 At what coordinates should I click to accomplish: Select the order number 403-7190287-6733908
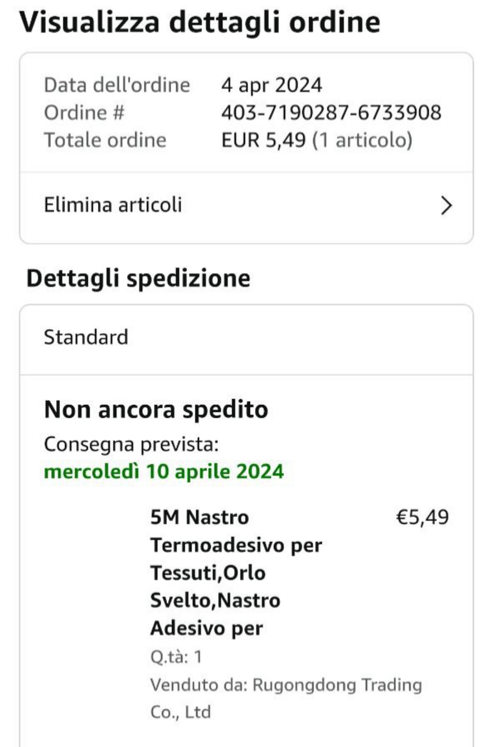tap(331, 113)
